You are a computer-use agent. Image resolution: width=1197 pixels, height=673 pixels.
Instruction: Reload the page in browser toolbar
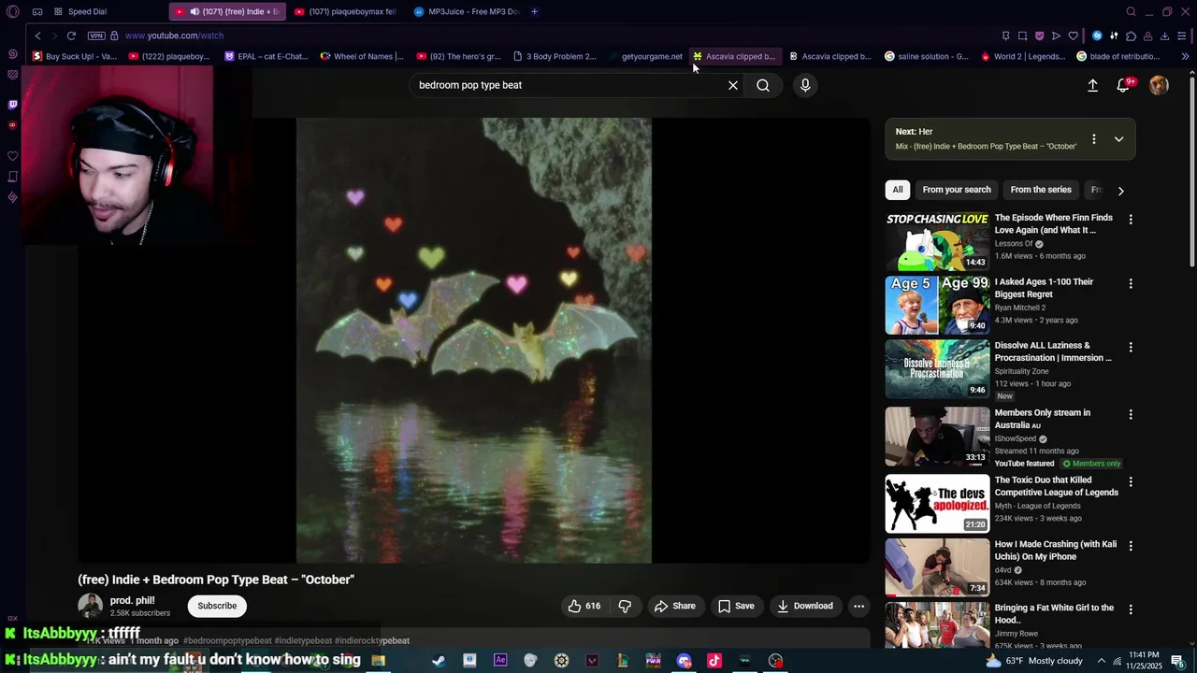tap(71, 36)
